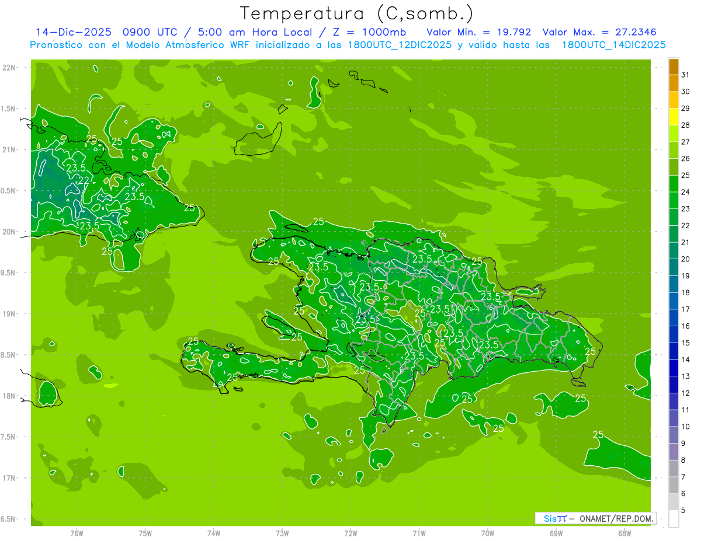The image size is (701, 541).
Task: Click the '76W' longitude axis label
Action: click(77, 533)
